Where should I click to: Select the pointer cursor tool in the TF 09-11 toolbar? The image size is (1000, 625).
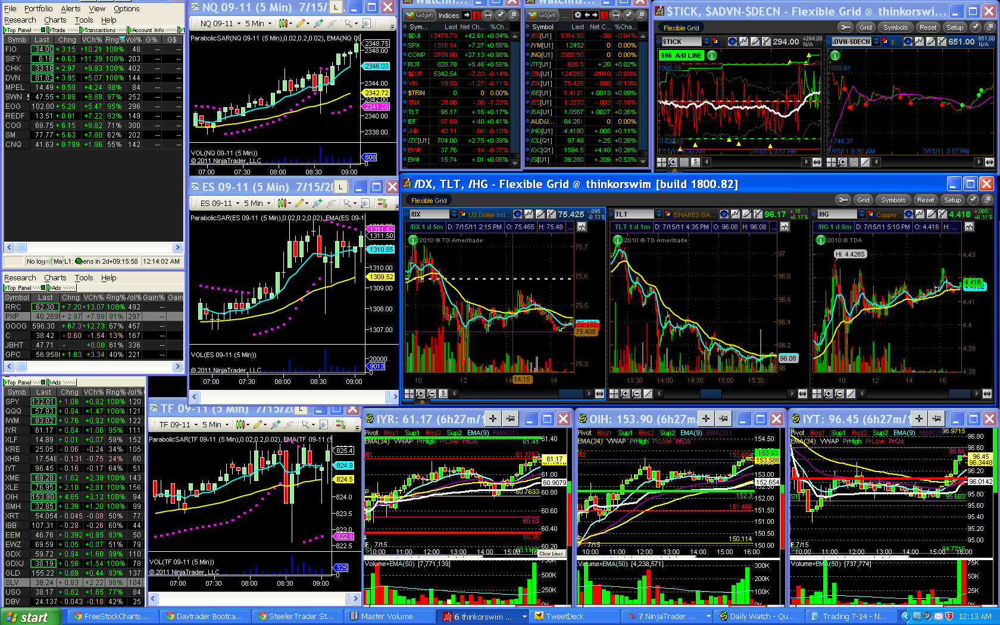[x=305, y=424]
